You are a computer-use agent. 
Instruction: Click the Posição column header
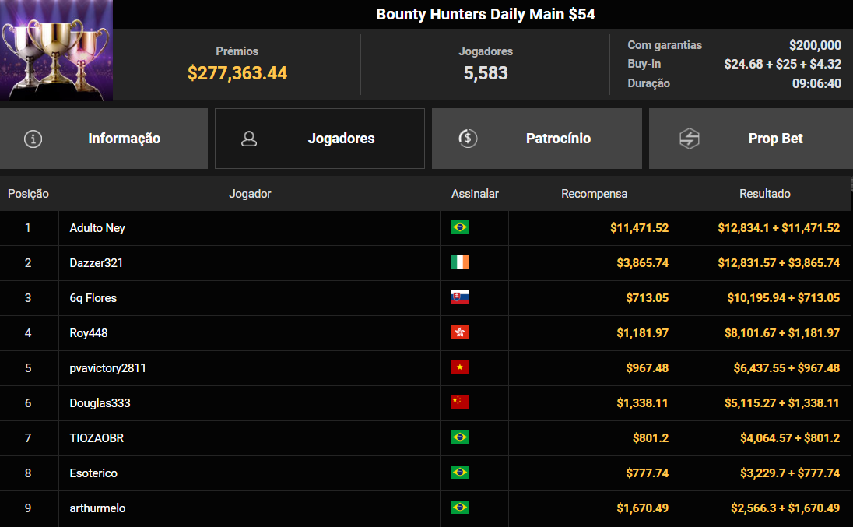[x=29, y=193]
